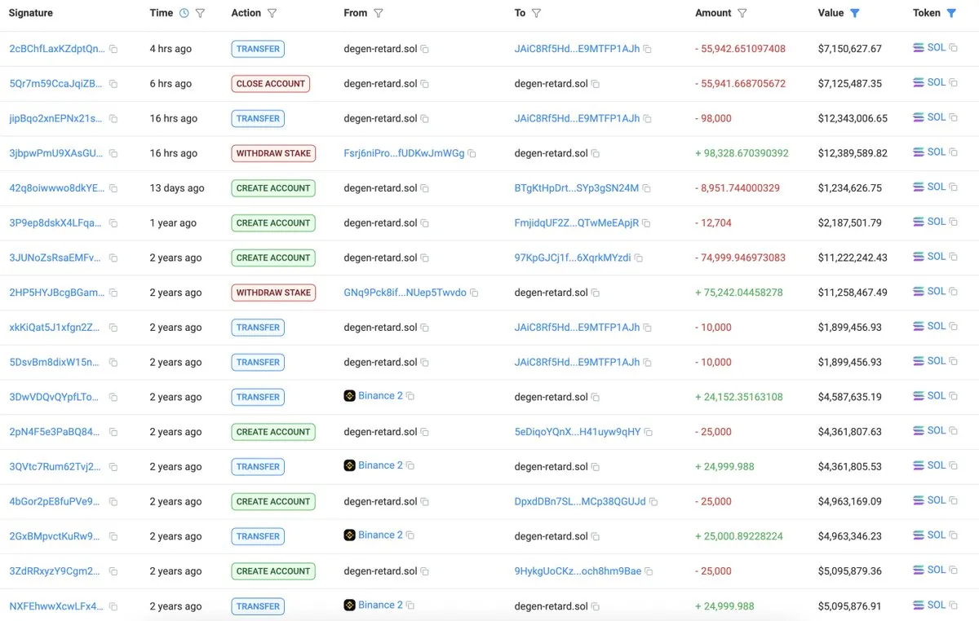Click the first WITHDRAW STAKE action badge
The height and width of the screenshot is (621, 979).
[273, 153]
